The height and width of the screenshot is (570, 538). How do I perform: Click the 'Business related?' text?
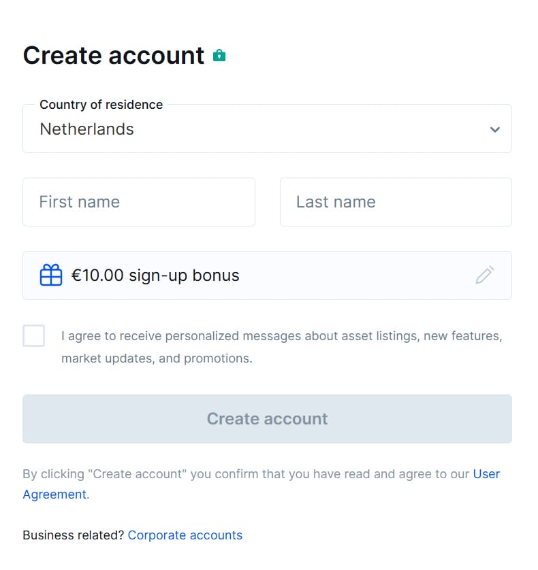pyautogui.click(x=73, y=535)
